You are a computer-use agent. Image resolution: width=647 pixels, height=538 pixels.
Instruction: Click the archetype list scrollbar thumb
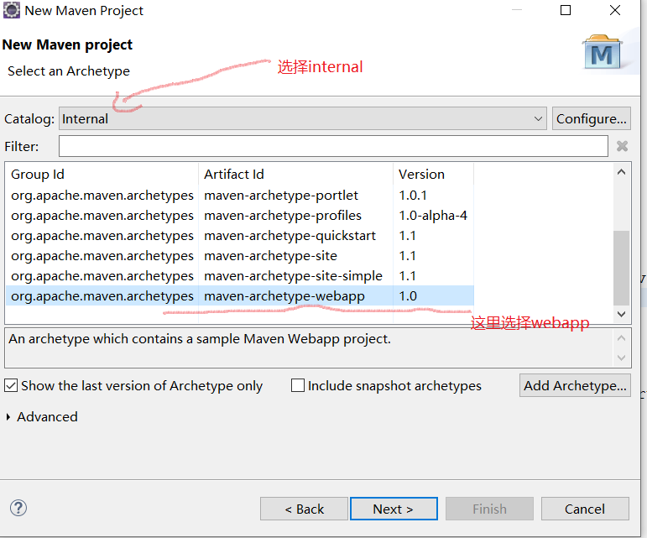click(622, 268)
